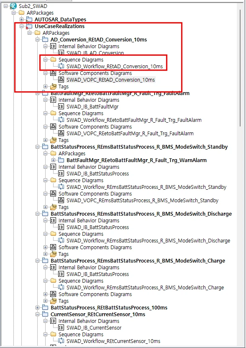Click the SWAD_IB_AD_Conversion internal behavior diagram icon
Screen dimensions: 246x348
pyautogui.click(x=61, y=53)
